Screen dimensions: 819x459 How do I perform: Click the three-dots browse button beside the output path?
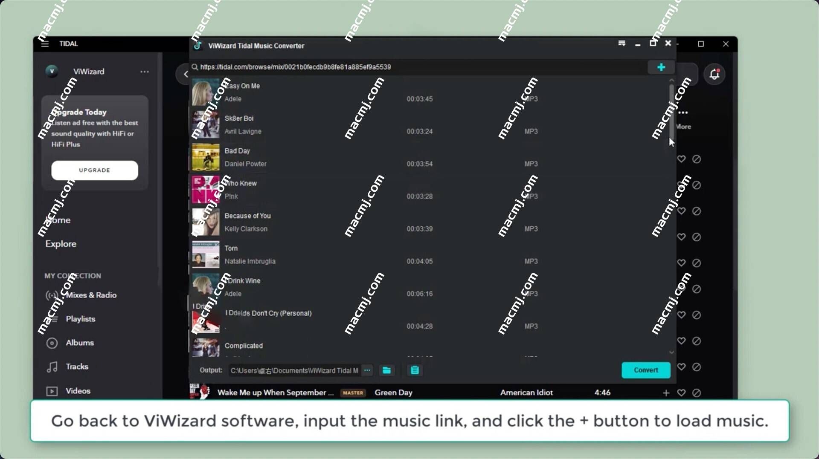click(367, 370)
